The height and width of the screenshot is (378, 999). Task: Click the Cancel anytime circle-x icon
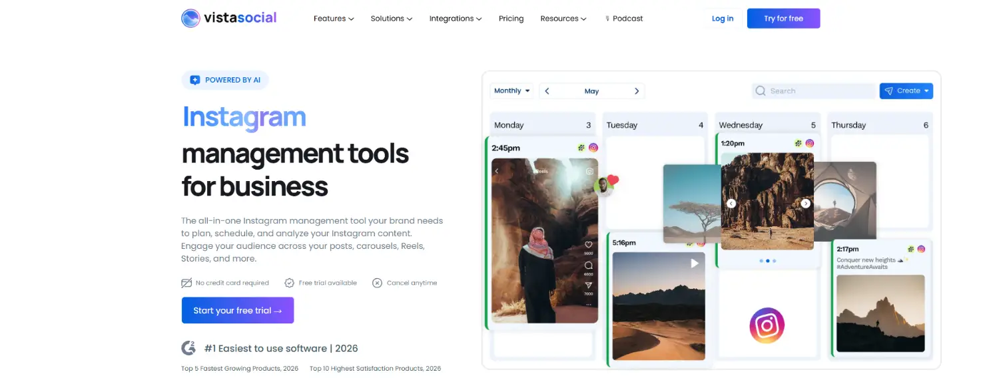click(x=377, y=283)
